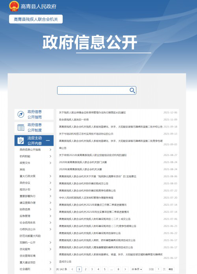Click the national emblem logo
Viewport: 197px width, 274px height.
pos(14,6)
